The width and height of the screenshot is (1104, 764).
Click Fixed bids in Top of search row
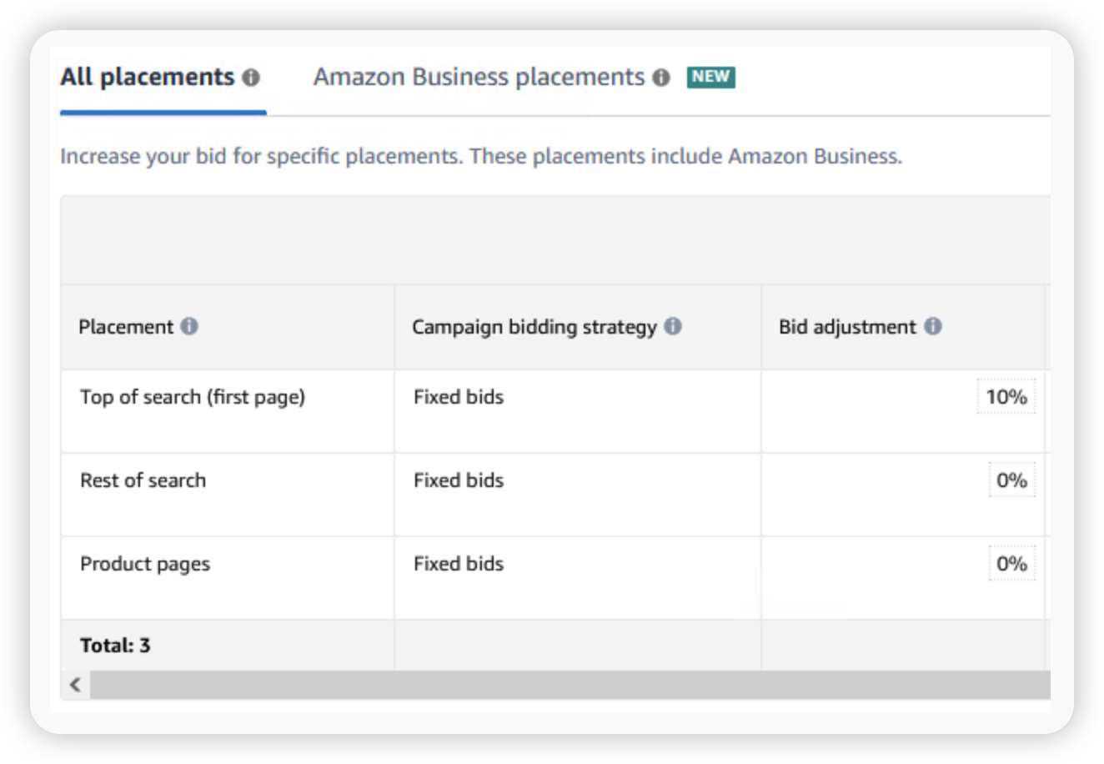pyautogui.click(x=459, y=397)
